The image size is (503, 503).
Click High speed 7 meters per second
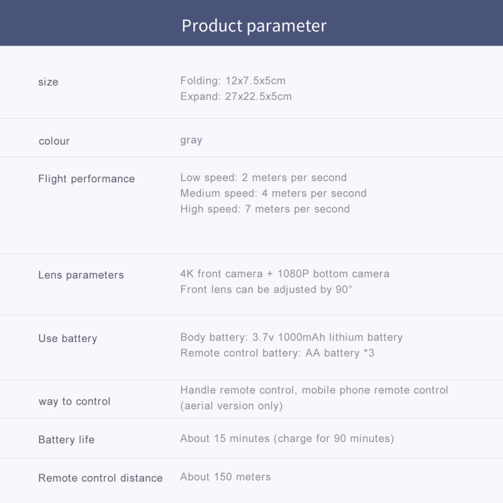point(265,209)
